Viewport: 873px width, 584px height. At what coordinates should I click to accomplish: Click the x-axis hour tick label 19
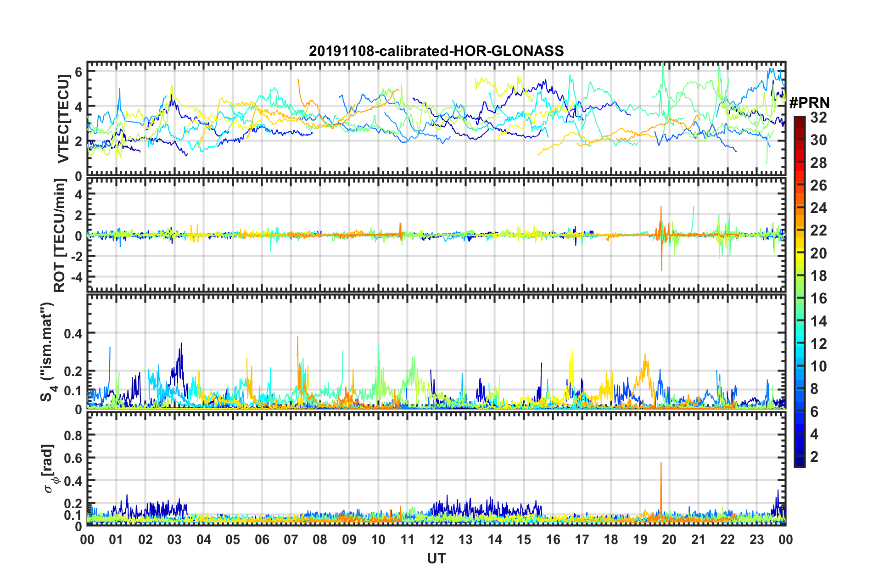coord(640,539)
